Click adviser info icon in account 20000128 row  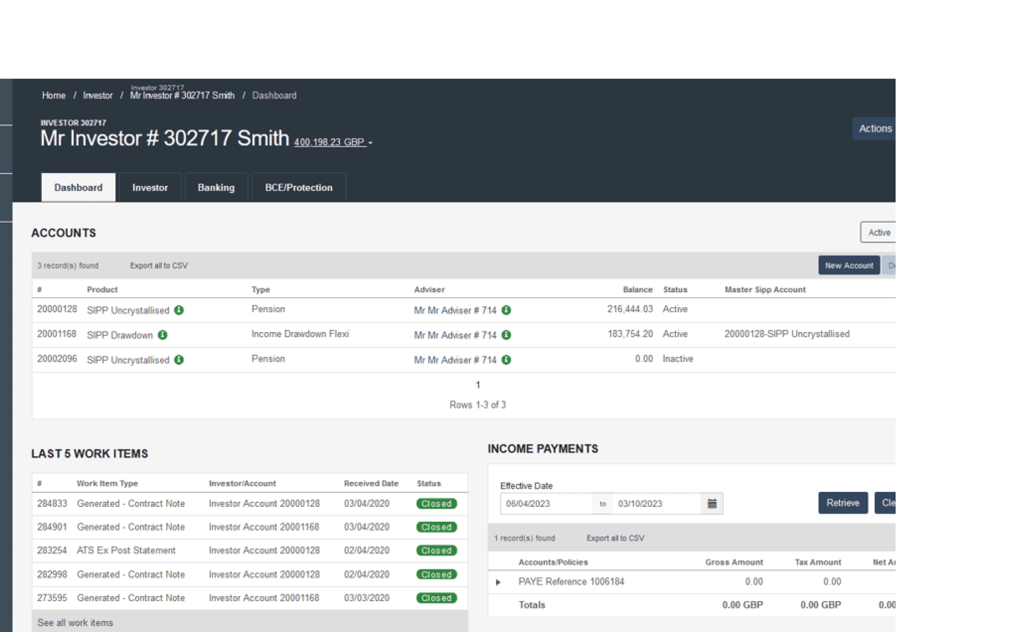pyautogui.click(x=506, y=310)
